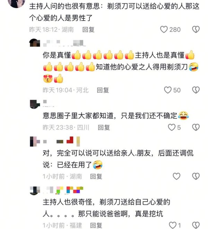
Task: Open the Sichuan commenter's avatar
Action: [x=35, y=104]
